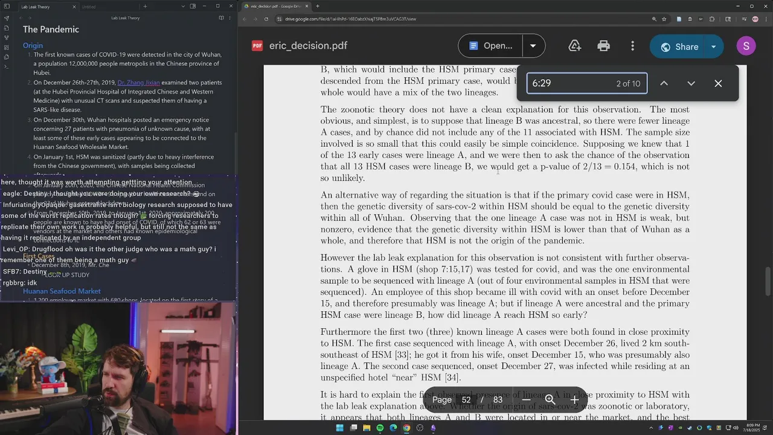
Task: Open the Chrome three-dot menu
Action: [765, 19]
